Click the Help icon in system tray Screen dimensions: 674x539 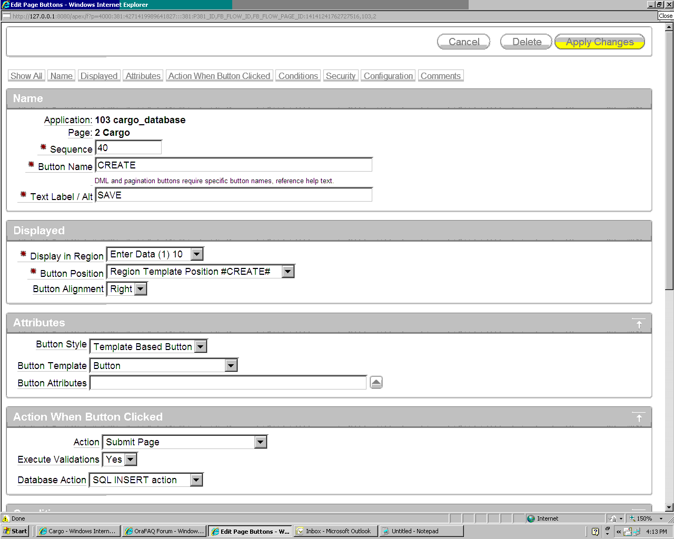pos(595,531)
